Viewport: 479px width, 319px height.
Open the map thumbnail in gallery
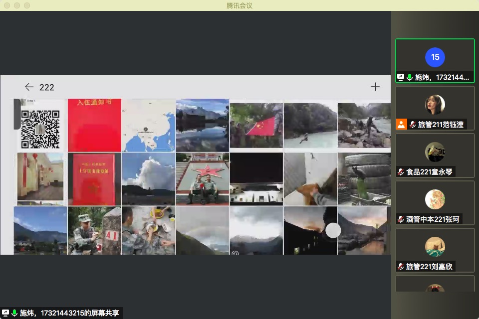coord(149,125)
